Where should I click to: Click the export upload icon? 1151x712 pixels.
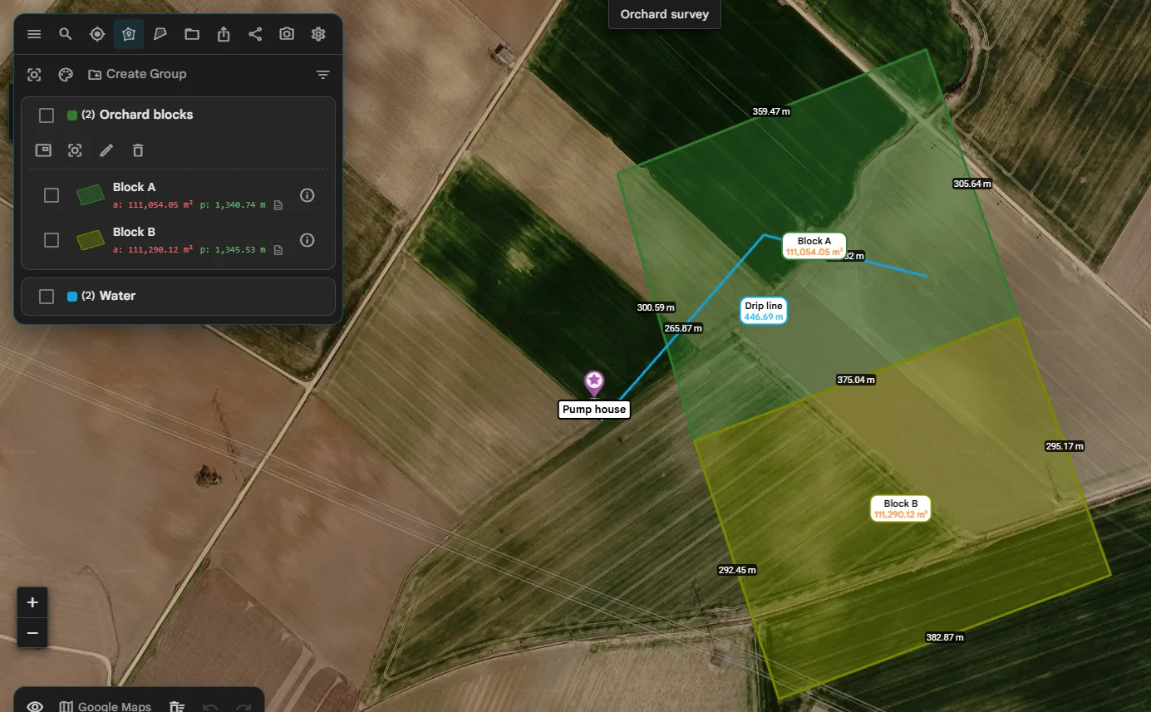pyautogui.click(x=224, y=34)
